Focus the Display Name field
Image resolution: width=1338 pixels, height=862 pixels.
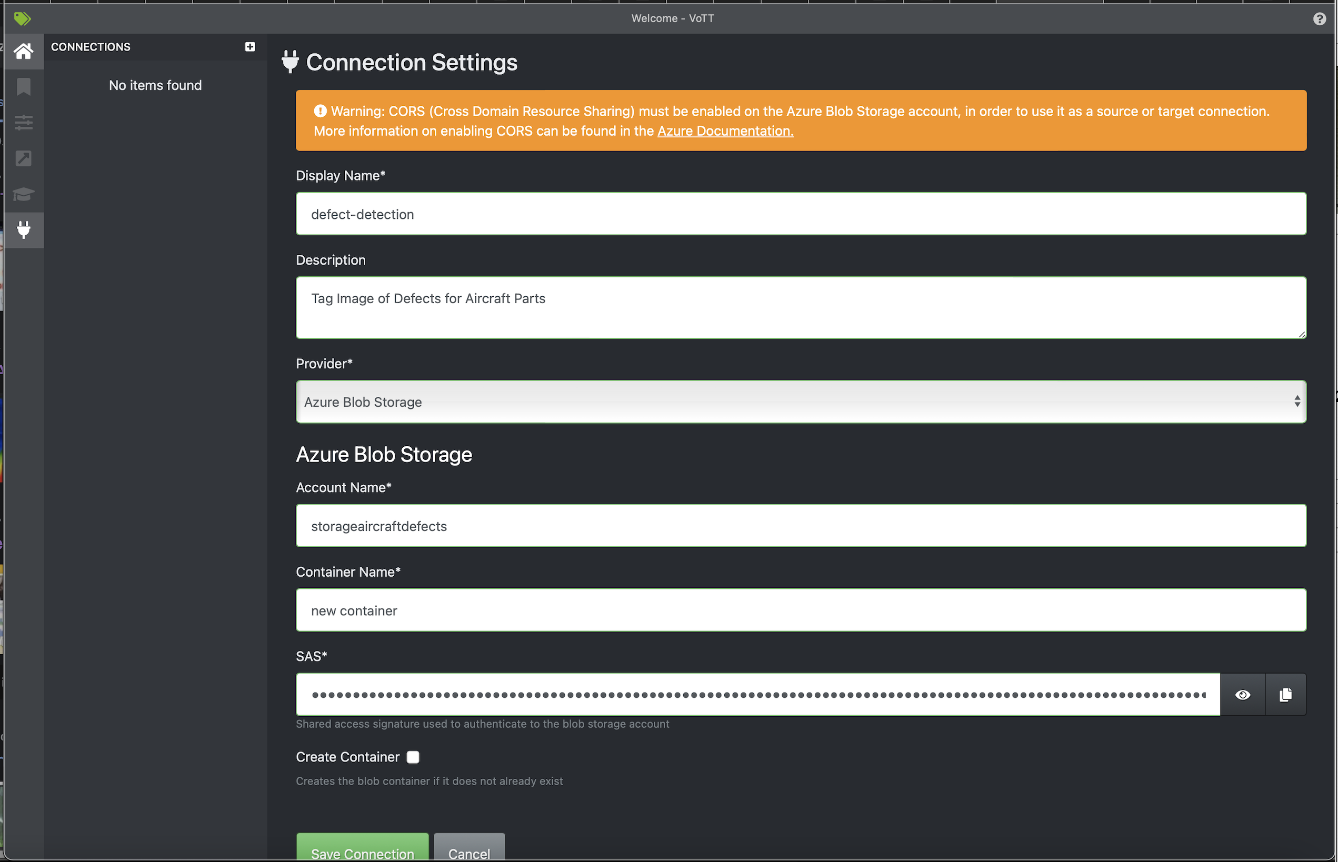point(801,214)
